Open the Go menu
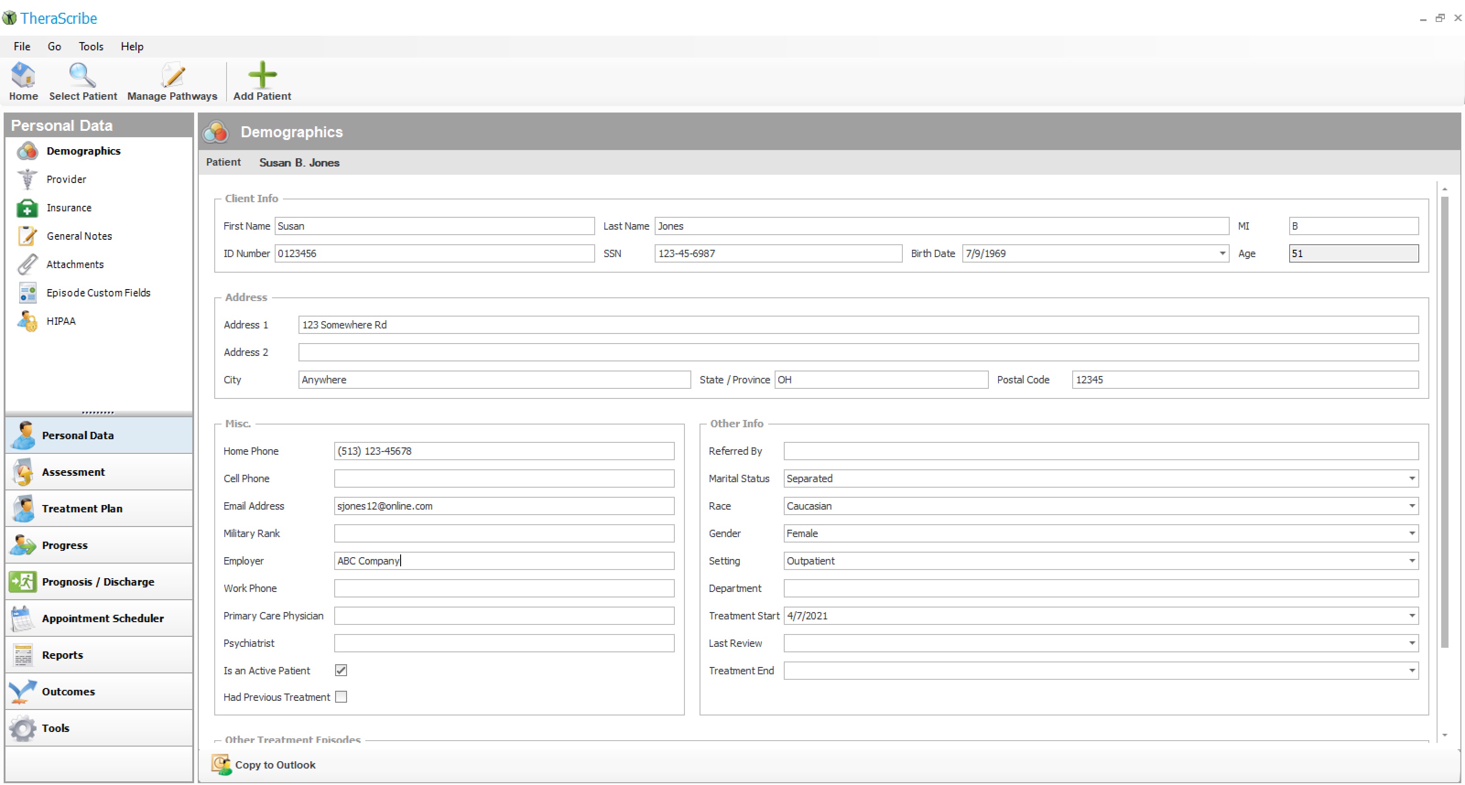The height and width of the screenshot is (785, 1465). (x=54, y=47)
